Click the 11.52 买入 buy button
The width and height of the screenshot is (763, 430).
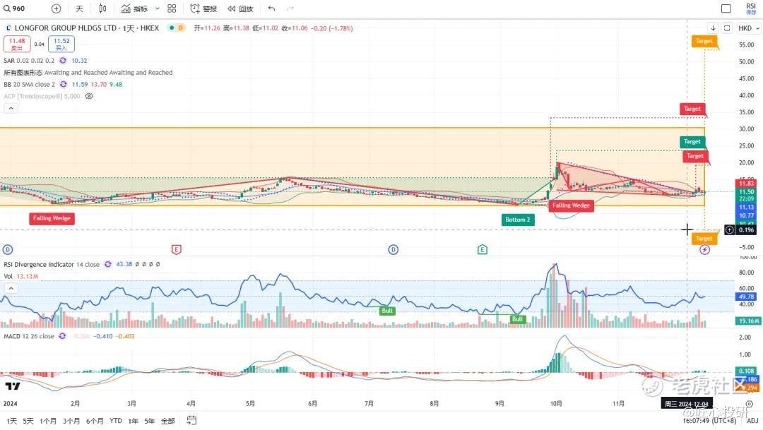(x=61, y=44)
